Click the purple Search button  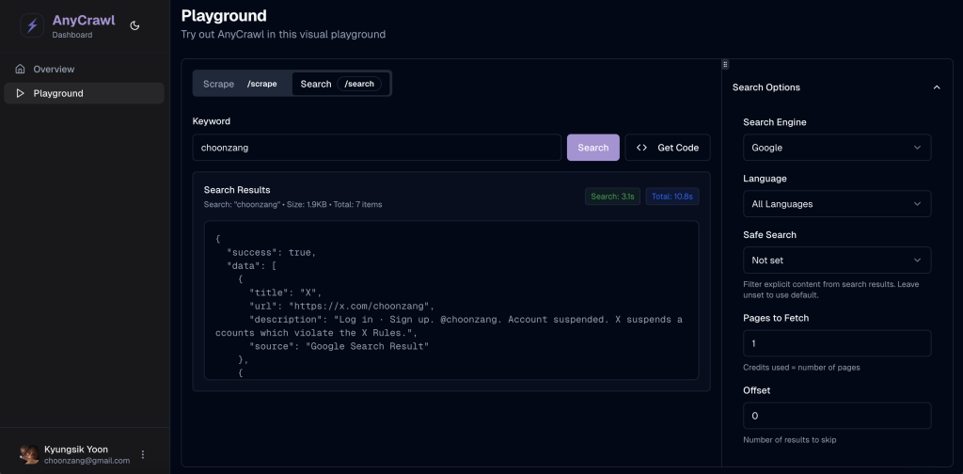click(593, 148)
